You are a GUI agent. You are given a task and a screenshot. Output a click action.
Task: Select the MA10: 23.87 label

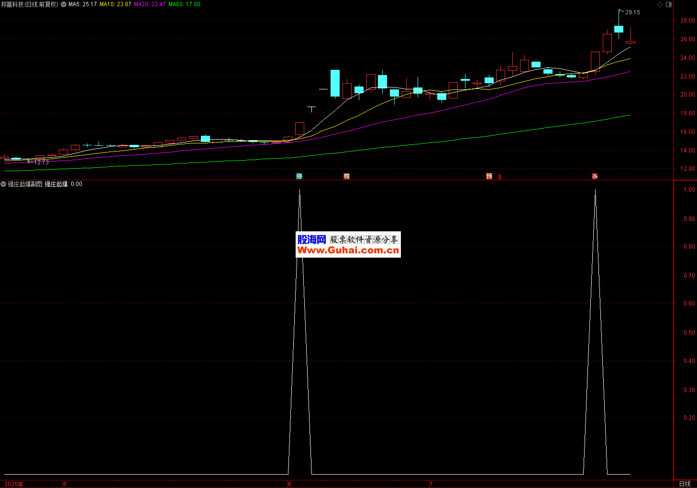[x=115, y=4]
